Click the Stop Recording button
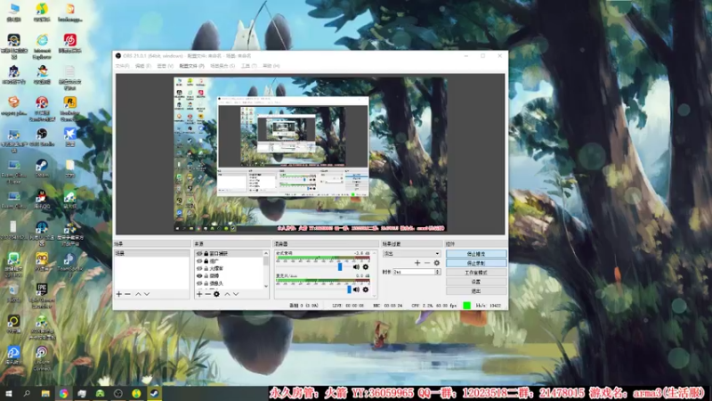The height and width of the screenshot is (401, 712). [476, 263]
